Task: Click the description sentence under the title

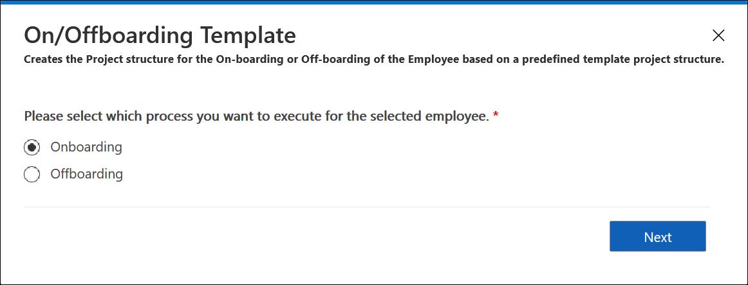Action: pos(374,60)
